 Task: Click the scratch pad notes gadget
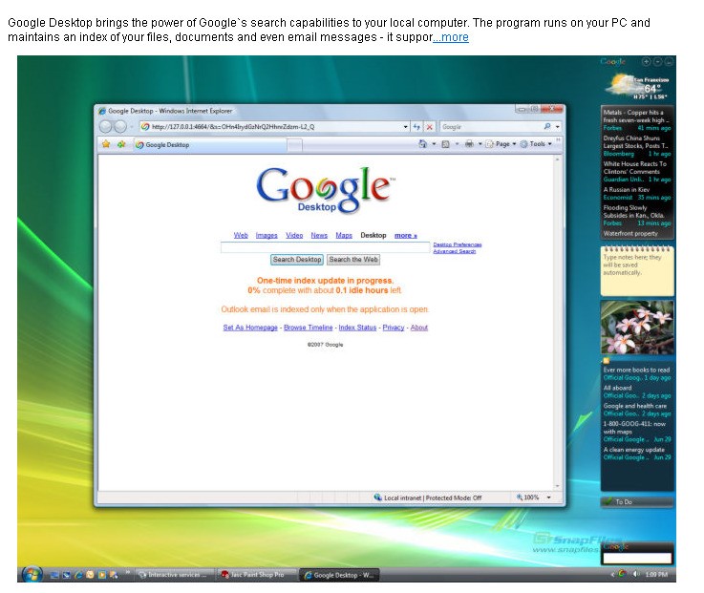637,270
